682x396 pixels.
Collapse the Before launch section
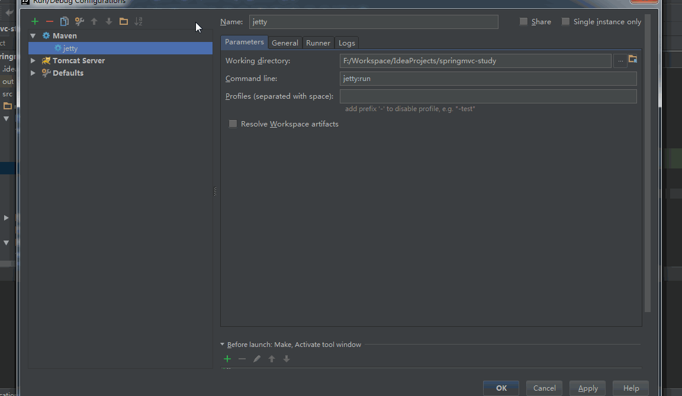(223, 345)
